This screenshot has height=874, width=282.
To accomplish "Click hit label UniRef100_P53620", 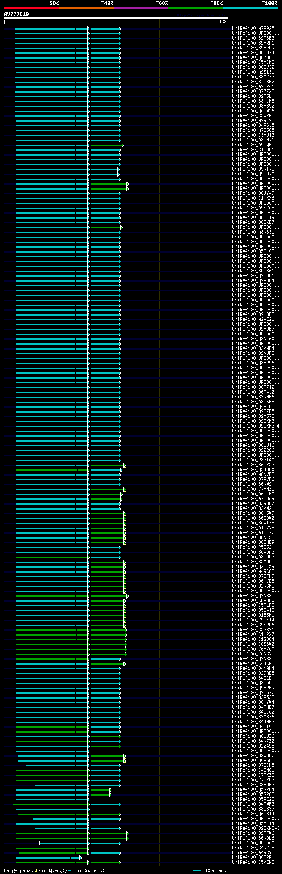I will pyautogui.click(x=253, y=547).
